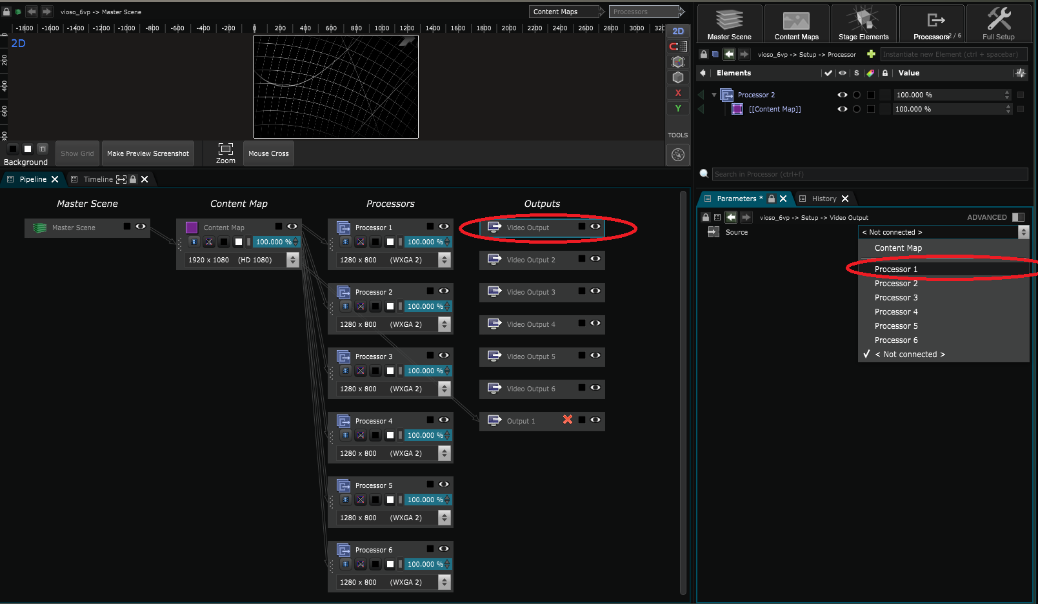The height and width of the screenshot is (604, 1038).
Task: Adjust Processor 2 value stepper in Elements
Action: [x=1007, y=95]
